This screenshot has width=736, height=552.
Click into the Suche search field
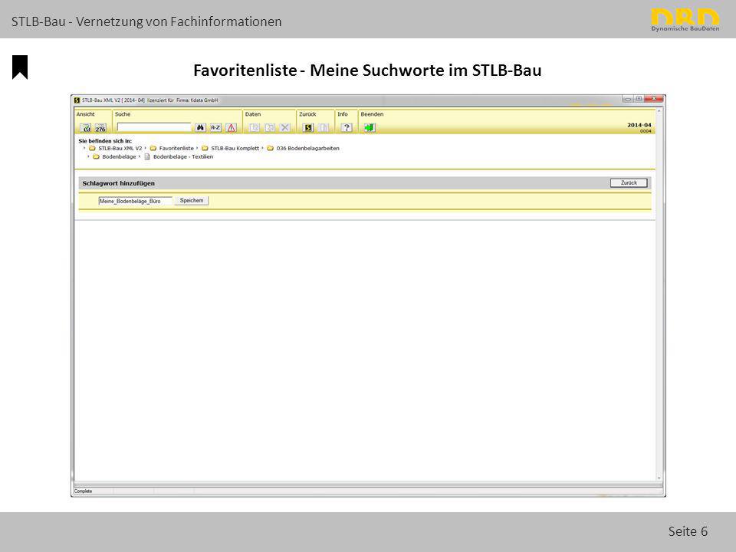coord(154,127)
